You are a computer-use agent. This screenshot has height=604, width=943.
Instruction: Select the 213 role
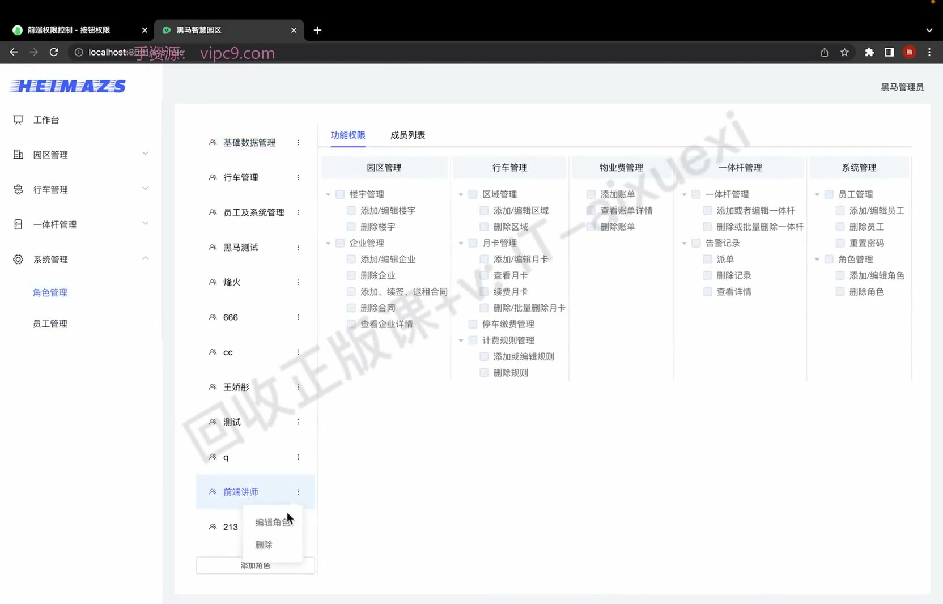(231, 527)
